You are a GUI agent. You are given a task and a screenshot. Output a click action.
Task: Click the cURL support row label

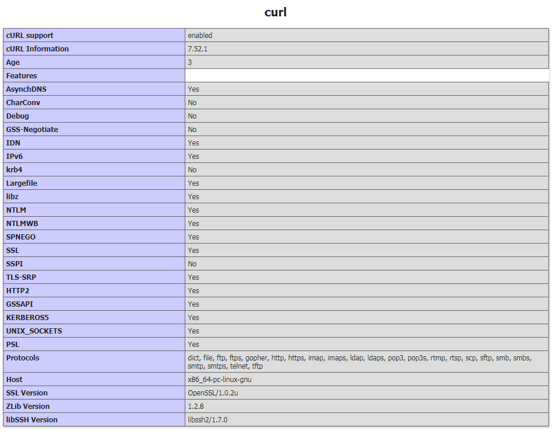[30, 36]
